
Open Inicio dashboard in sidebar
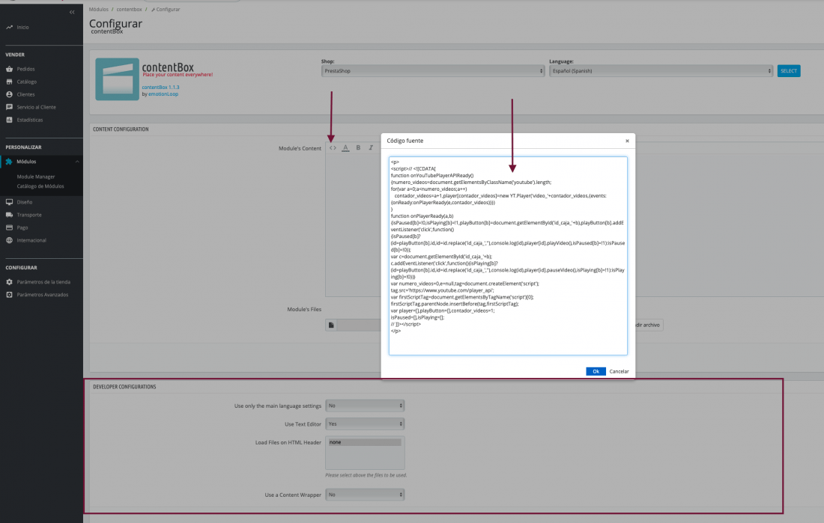point(22,27)
